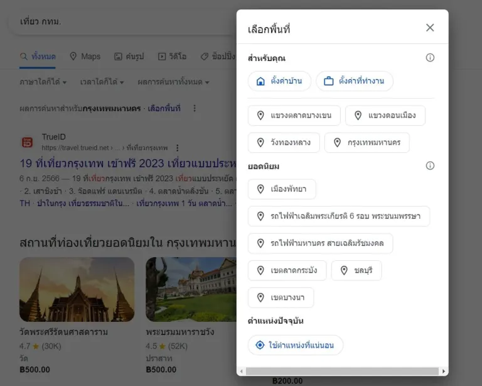Select วังทองหลาง location chip
Image resolution: width=482 pixels, height=386 pixels.
(x=284, y=143)
